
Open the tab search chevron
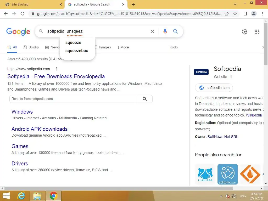pos(235,4)
